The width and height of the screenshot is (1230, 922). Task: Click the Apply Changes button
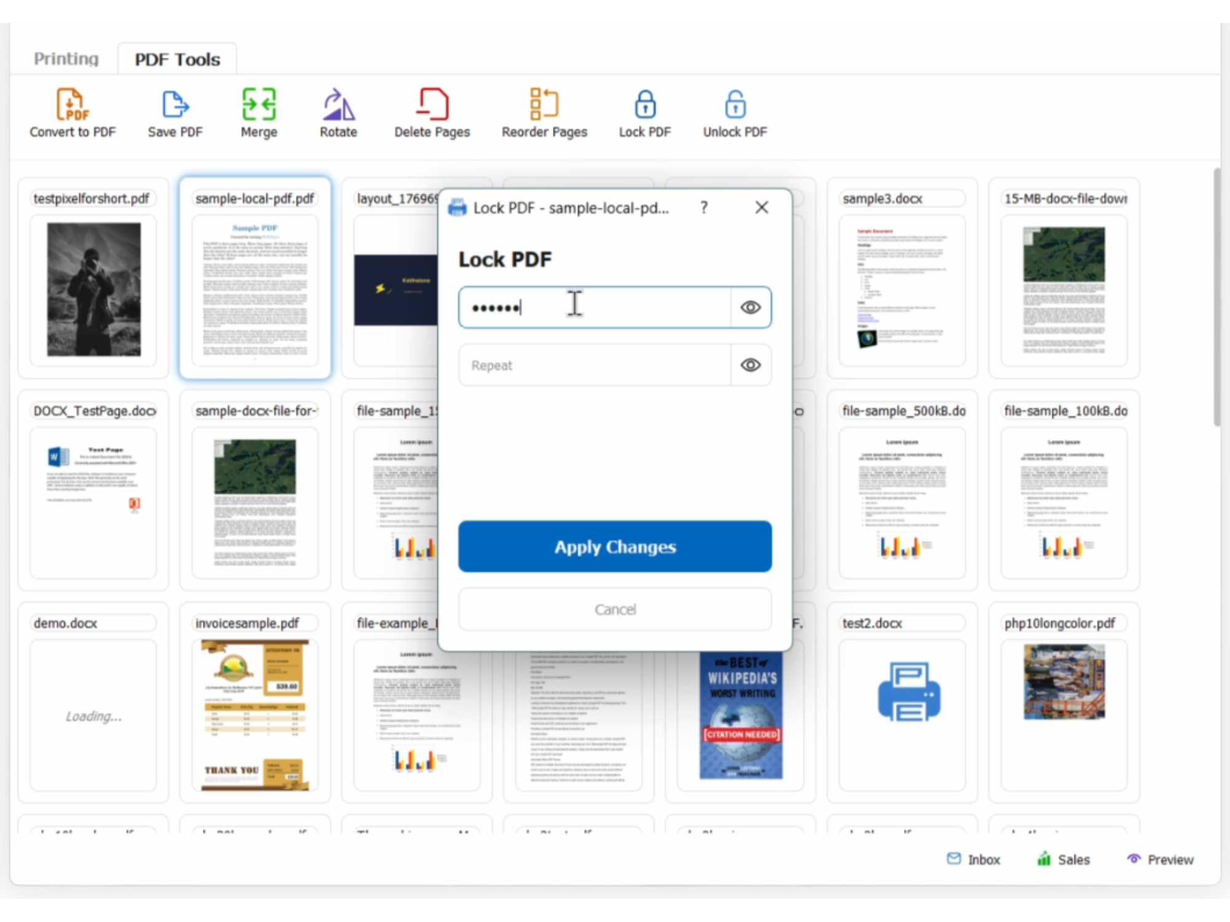(x=614, y=547)
